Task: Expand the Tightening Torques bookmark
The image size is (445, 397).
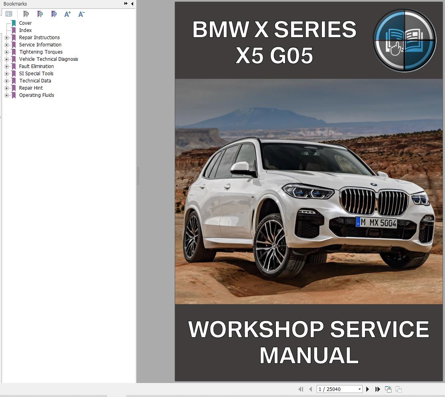Action: point(6,52)
